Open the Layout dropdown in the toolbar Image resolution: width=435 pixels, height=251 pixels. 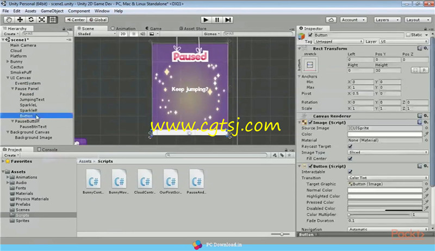tap(418, 20)
